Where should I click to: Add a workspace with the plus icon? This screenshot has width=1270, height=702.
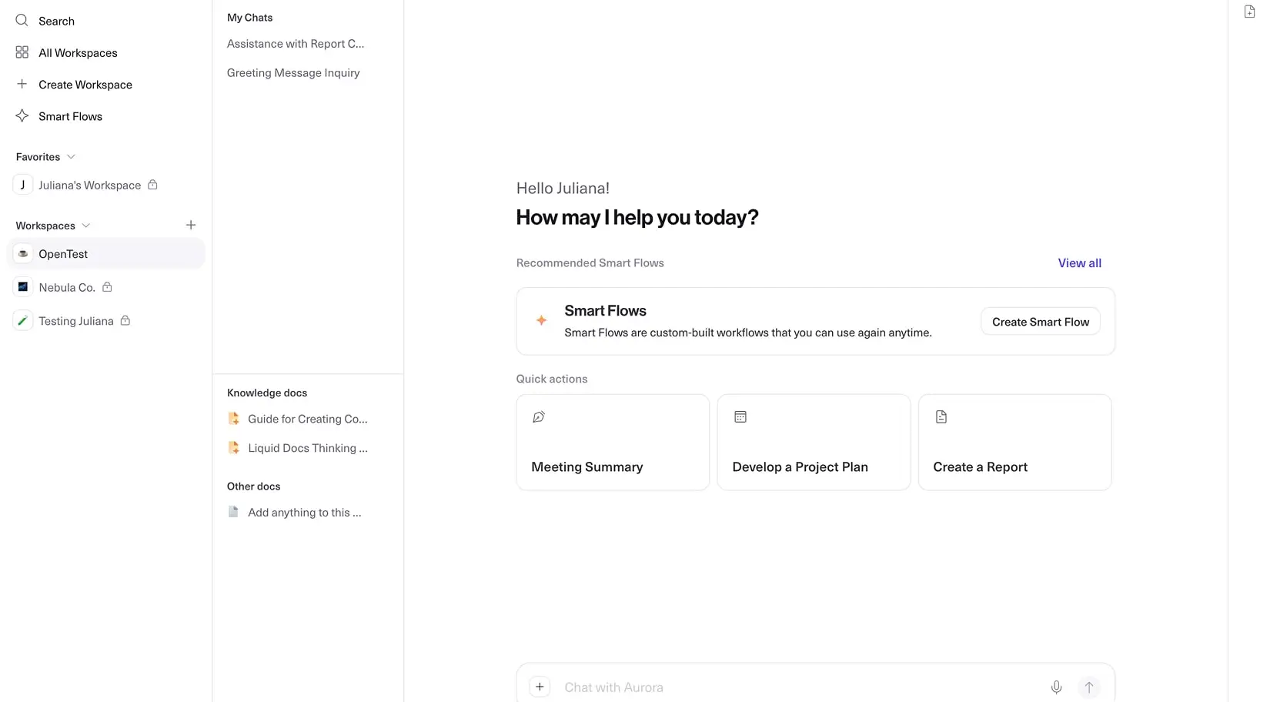click(x=191, y=225)
